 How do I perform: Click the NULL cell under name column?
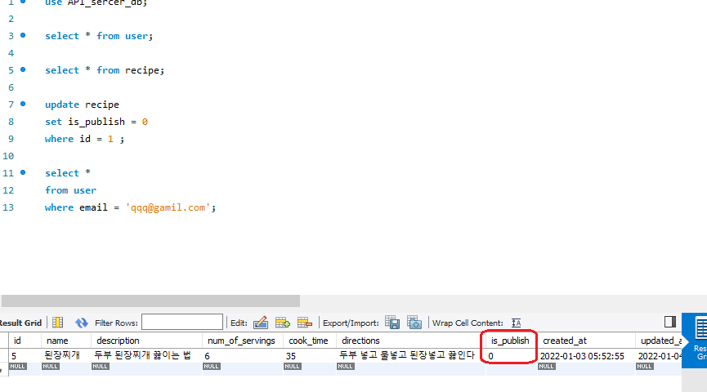tap(50, 367)
